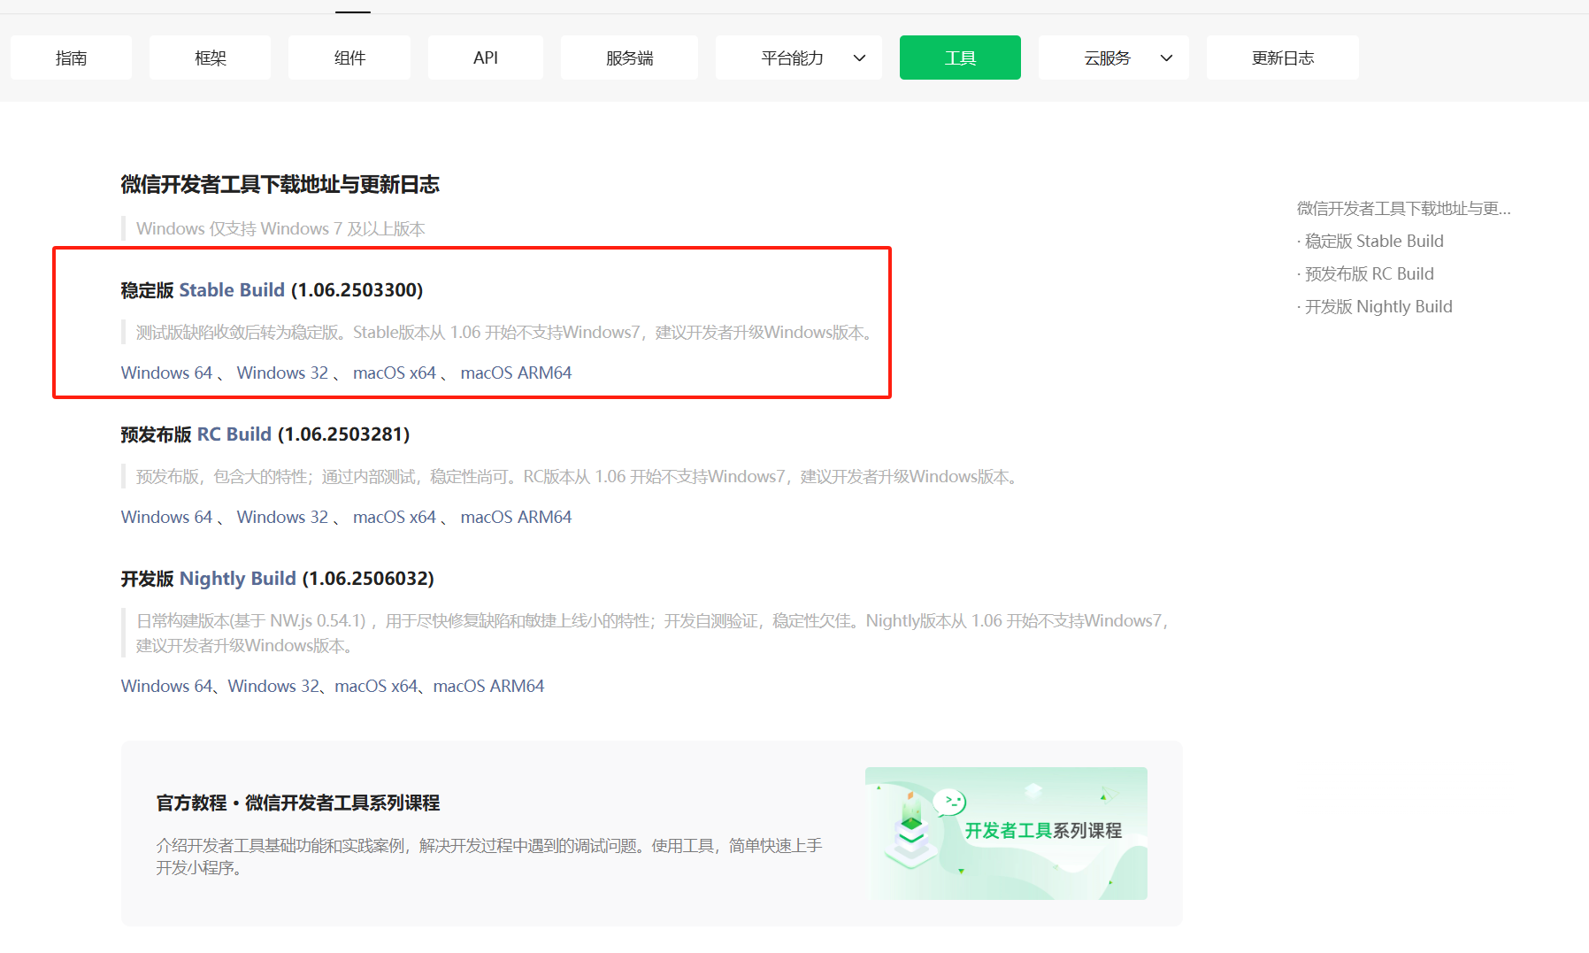The width and height of the screenshot is (1589, 953).
Task: Download Stable Build for macOS ARM64
Action: (x=516, y=373)
